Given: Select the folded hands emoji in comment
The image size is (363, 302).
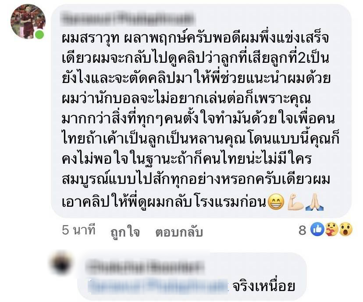Looking at the screenshot, I should [x=314, y=202].
